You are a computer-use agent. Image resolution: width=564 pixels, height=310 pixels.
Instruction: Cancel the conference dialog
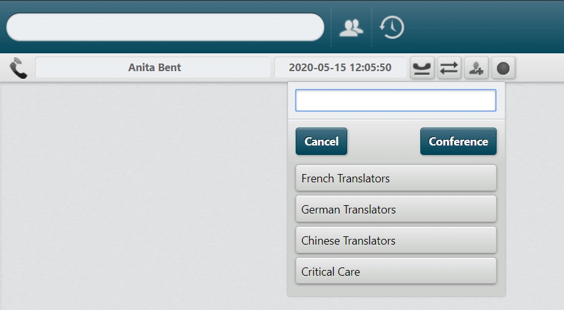point(321,142)
